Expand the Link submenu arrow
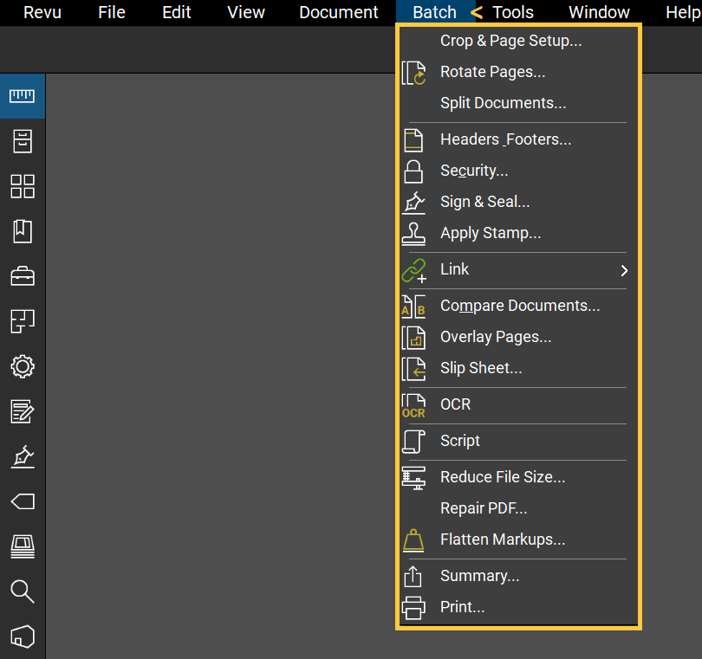 (x=624, y=271)
